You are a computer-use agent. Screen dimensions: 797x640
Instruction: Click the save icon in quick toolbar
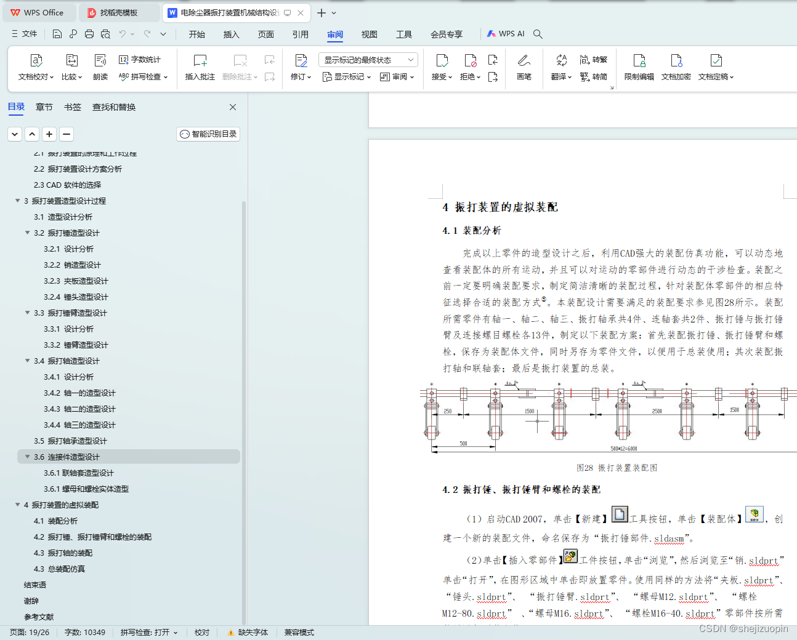pyautogui.click(x=57, y=34)
